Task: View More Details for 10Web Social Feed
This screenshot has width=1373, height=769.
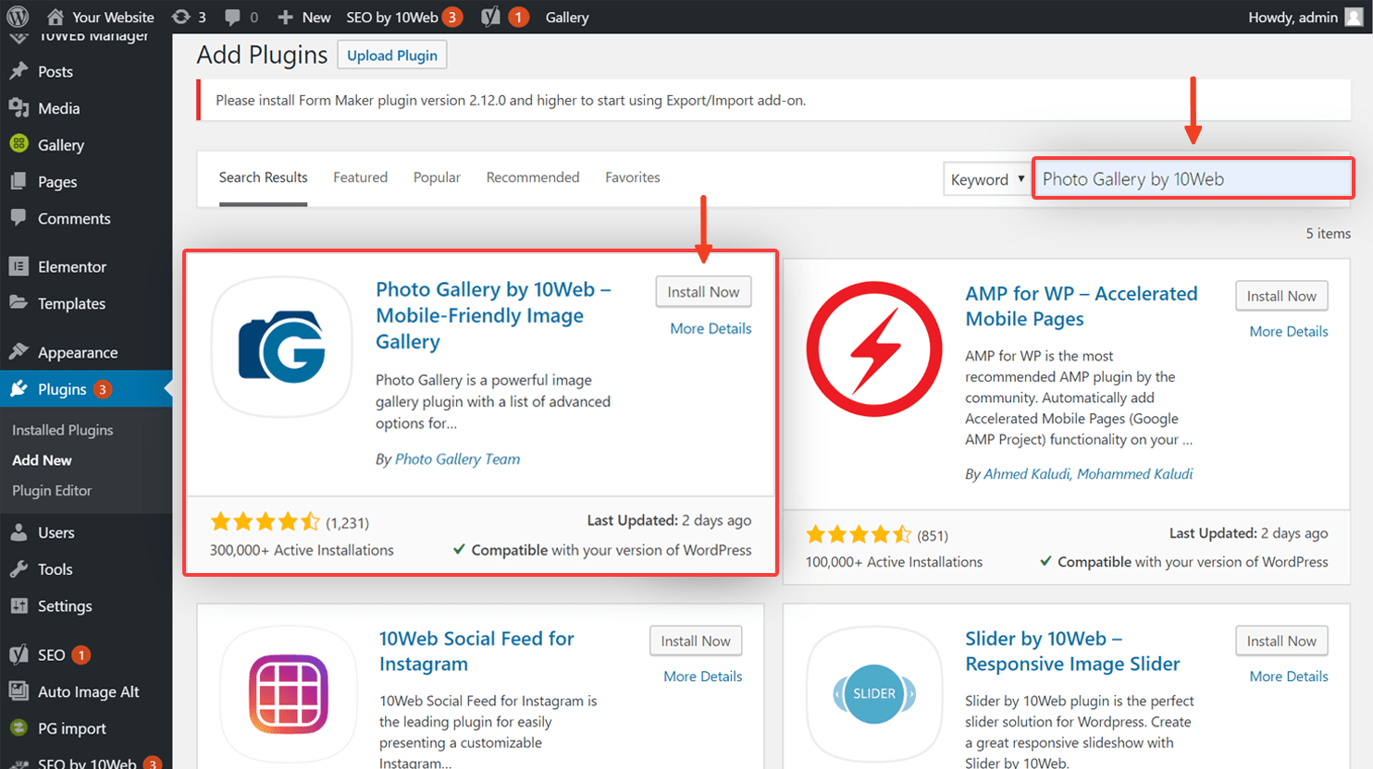Action: pyautogui.click(x=703, y=676)
